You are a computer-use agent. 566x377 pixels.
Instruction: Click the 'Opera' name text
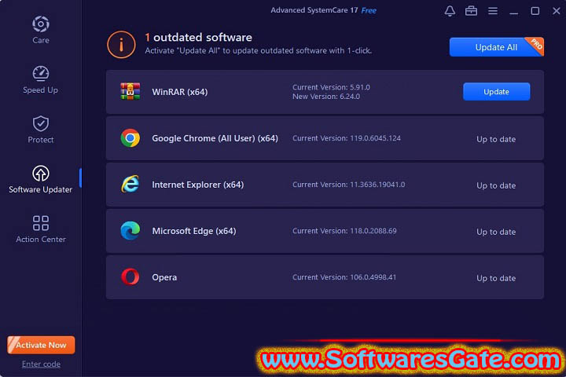click(164, 277)
